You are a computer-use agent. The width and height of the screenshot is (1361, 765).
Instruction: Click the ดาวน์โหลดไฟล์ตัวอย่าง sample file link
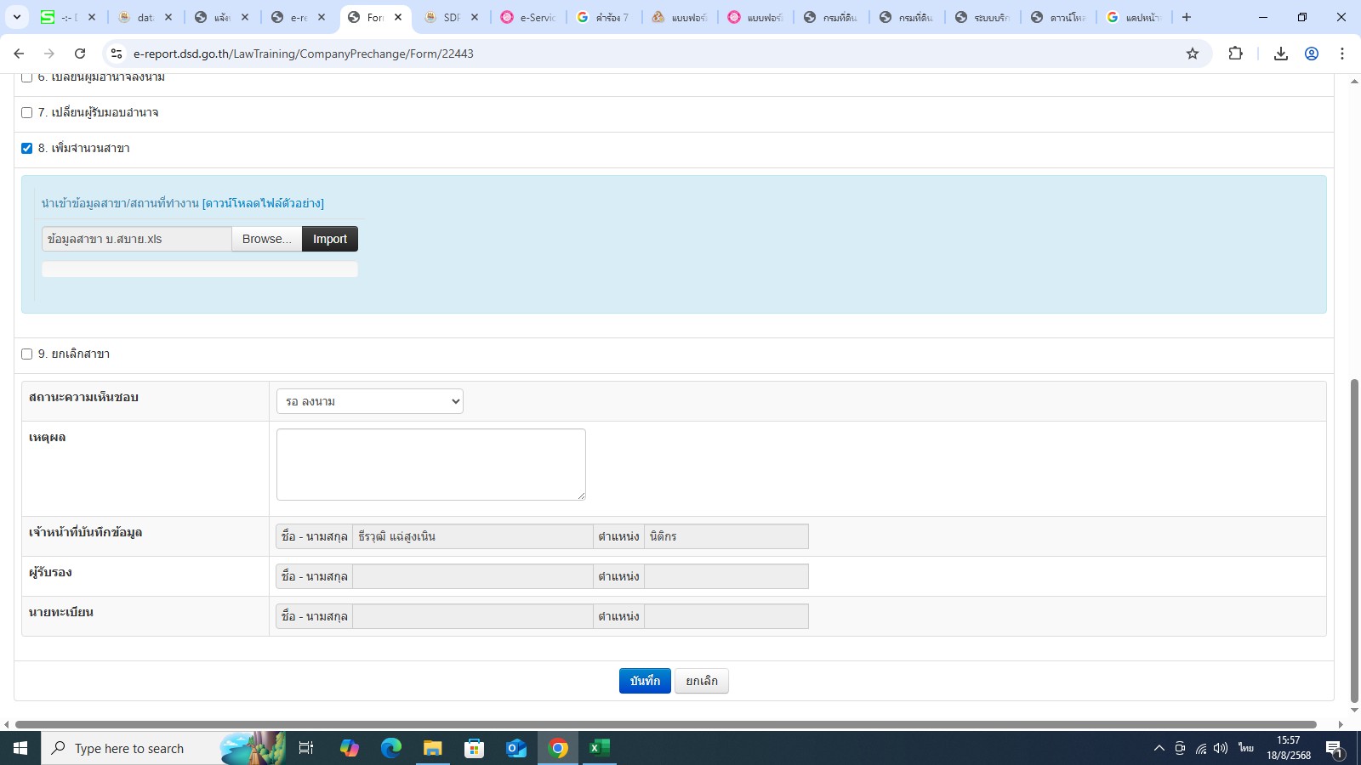click(x=263, y=203)
